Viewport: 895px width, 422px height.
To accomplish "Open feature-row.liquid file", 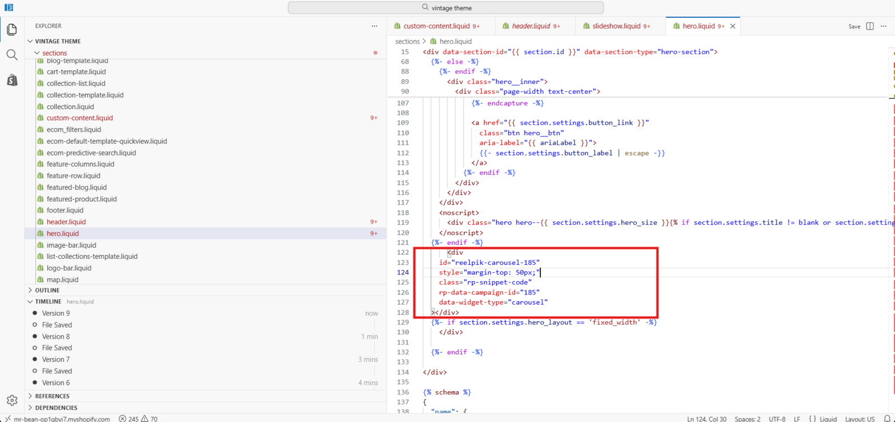I will point(73,176).
